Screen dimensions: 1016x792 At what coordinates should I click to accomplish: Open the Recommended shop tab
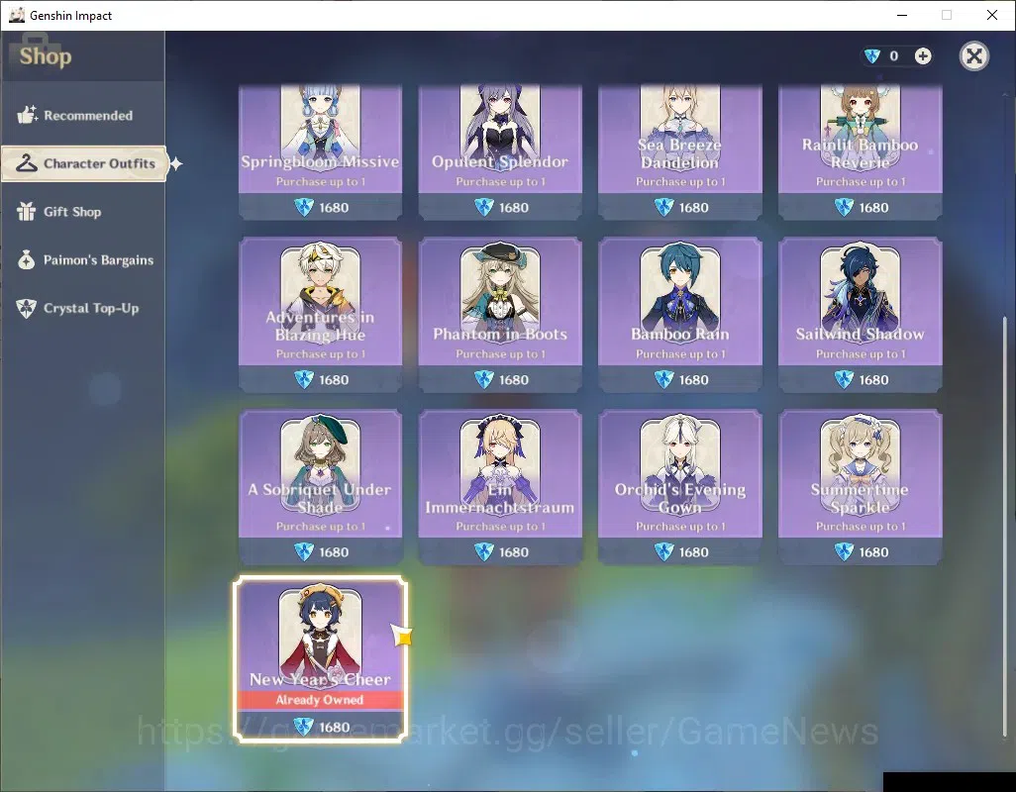click(x=83, y=115)
